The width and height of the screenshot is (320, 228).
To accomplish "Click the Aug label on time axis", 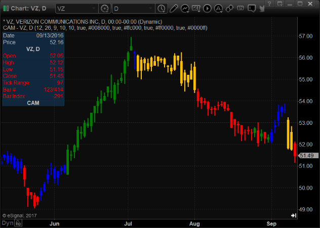I will click(x=194, y=223).
